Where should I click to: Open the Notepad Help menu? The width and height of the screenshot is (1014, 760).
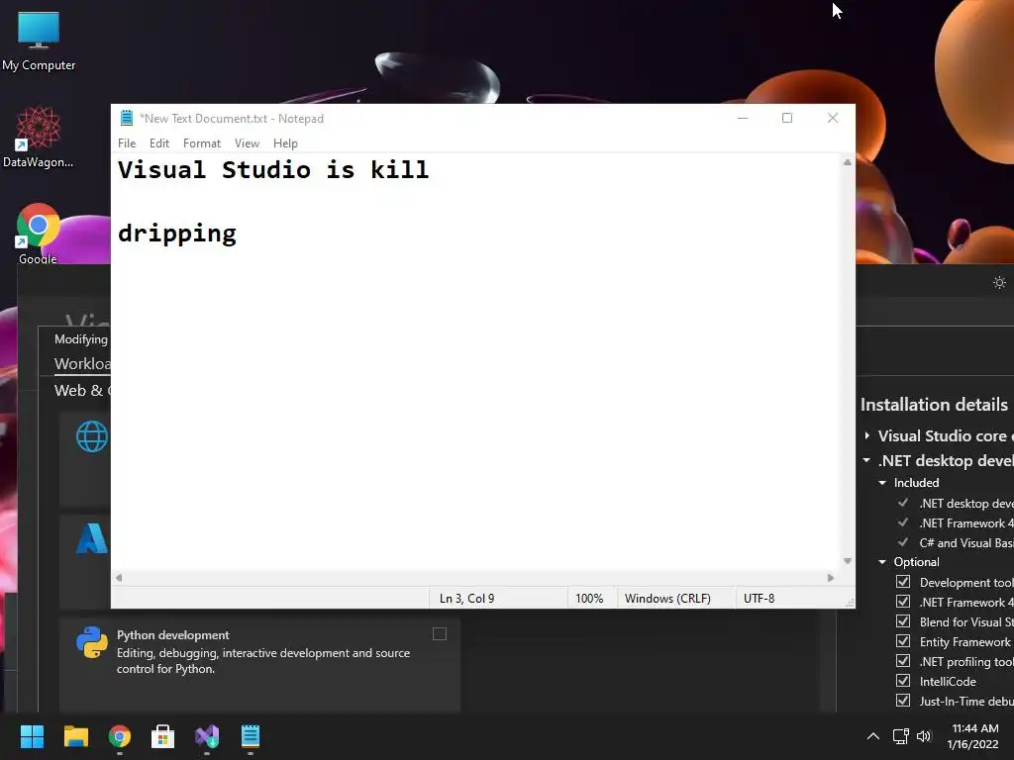tap(285, 142)
